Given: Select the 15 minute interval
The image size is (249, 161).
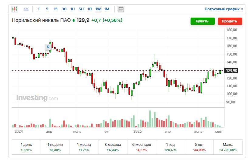Looking at the screenshot, I should [x=56, y=9].
